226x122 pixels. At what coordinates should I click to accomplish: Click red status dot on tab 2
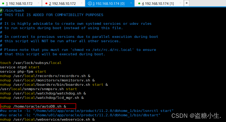pyautogui.click(x=46, y=4)
